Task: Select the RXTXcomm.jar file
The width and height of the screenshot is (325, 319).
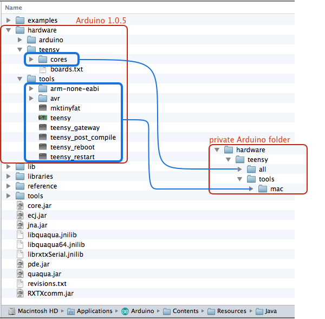Action: (x=50, y=293)
